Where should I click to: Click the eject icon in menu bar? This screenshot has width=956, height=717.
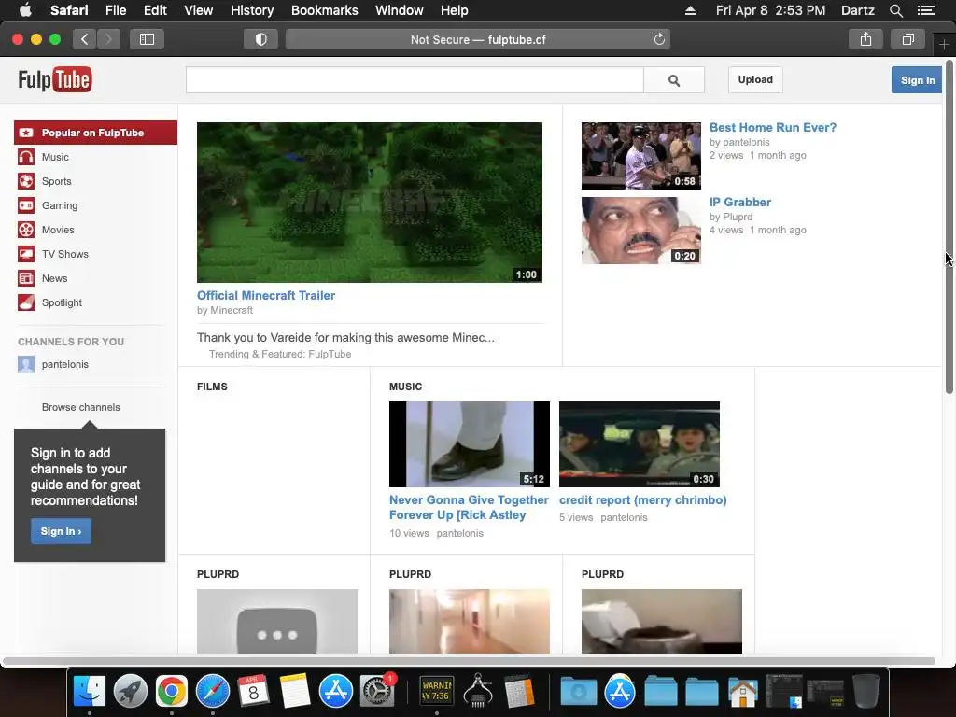690,10
